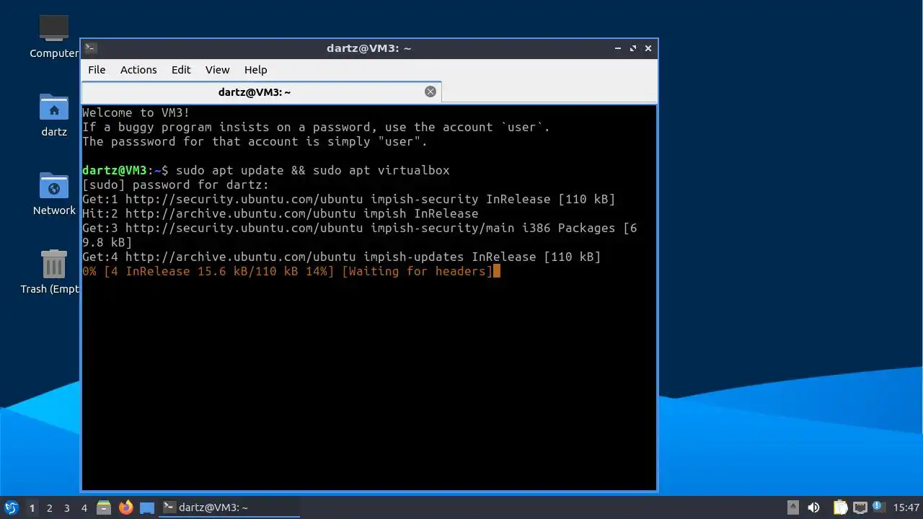
Task: Minimize the terminal window
Action: tap(618, 48)
